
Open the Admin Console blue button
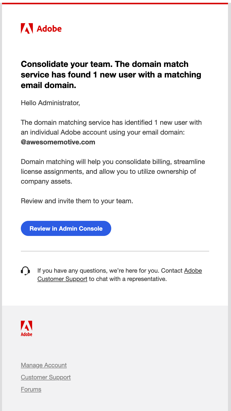point(66,228)
